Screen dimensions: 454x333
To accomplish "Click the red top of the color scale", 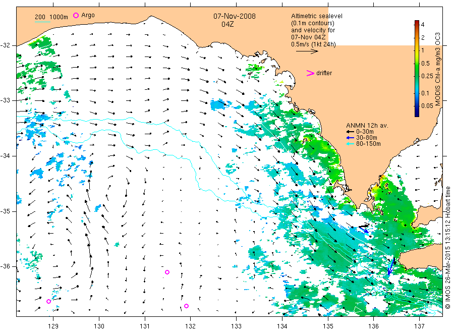I will (x=417, y=23).
